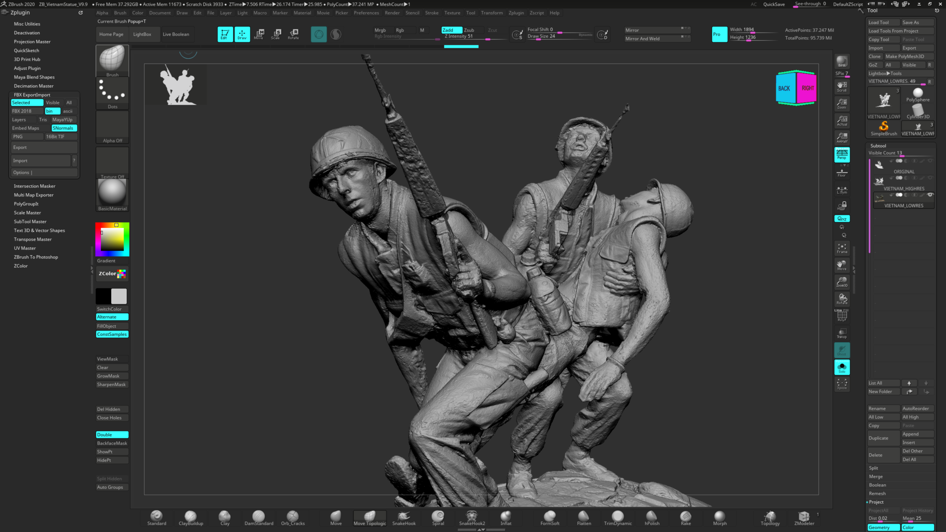This screenshot has height=532, width=946.
Task: Start a BPR render
Action: (842, 61)
